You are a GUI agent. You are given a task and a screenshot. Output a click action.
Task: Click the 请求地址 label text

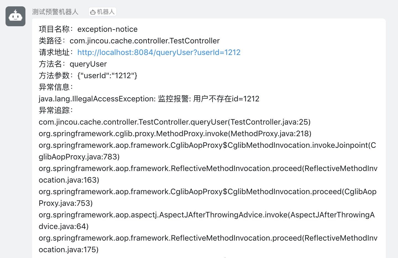(56, 52)
